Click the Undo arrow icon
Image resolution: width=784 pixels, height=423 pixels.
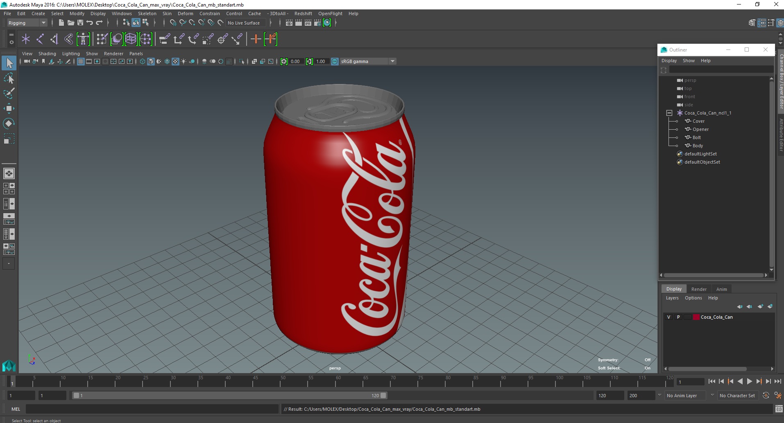90,23
